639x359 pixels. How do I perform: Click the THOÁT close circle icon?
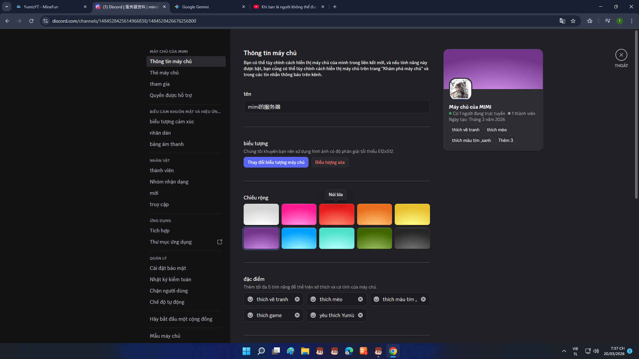pyautogui.click(x=621, y=55)
